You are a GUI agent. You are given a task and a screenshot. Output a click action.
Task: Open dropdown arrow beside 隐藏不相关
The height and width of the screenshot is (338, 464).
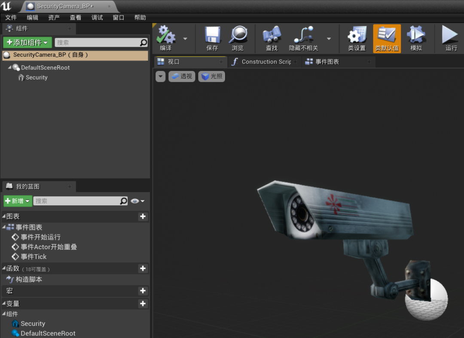pyautogui.click(x=329, y=39)
